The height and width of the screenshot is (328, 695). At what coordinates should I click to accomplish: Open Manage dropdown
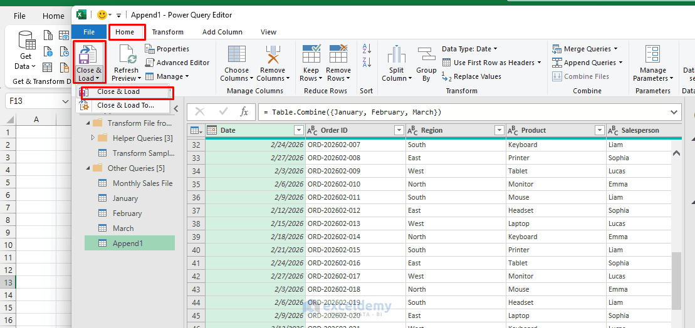tap(167, 76)
